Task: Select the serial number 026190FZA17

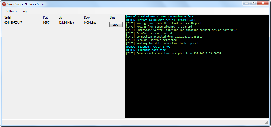Action: (x=13, y=23)
